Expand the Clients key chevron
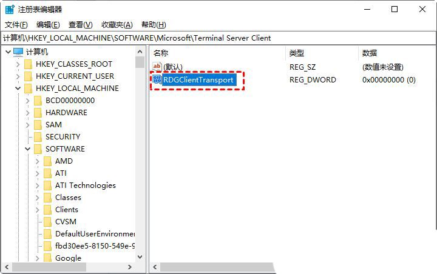Screen dimensions: 437x274 [x=38, y=210]
